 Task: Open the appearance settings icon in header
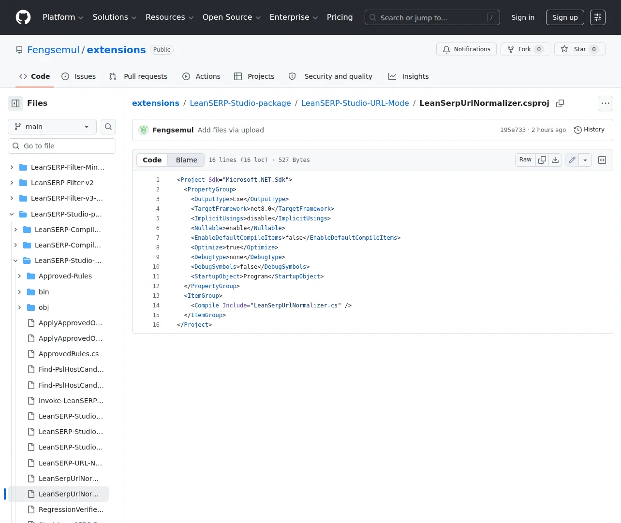(598, 17)
